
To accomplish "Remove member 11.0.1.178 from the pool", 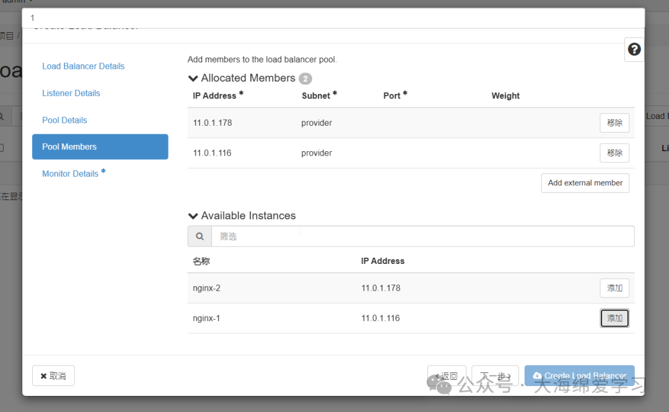I will pos(614,123).
